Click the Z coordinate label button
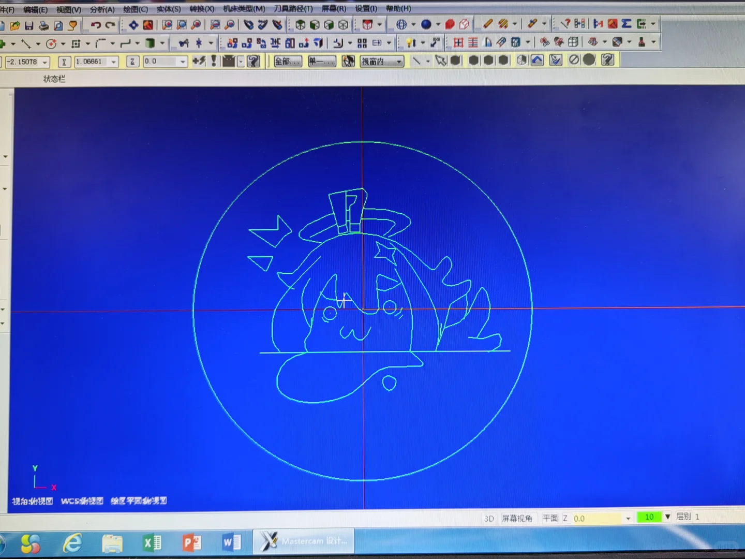This screenshot has width=745, height=559. (x=132, y=62)
